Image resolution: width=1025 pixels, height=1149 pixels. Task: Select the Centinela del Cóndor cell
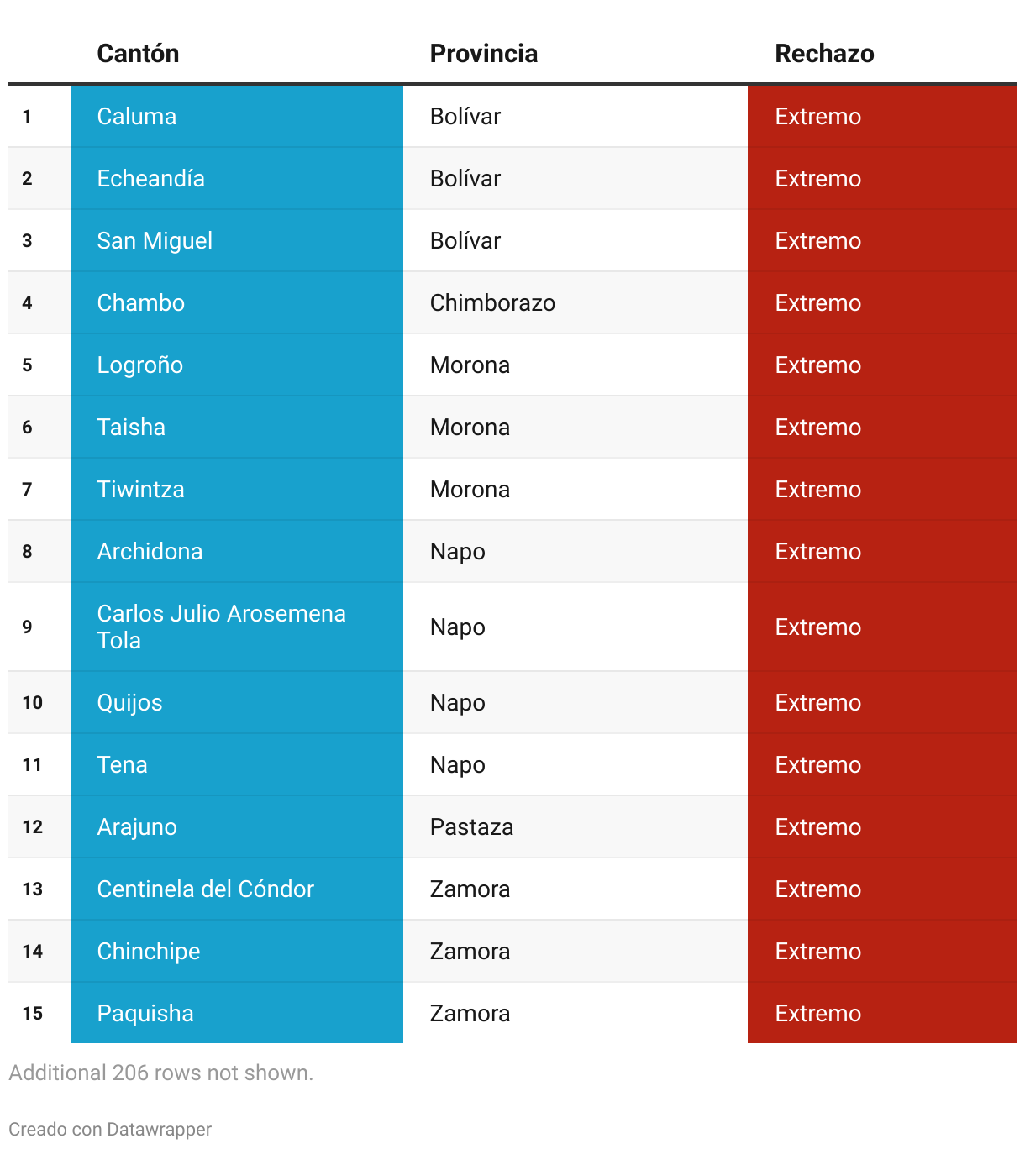pos(237,889)
